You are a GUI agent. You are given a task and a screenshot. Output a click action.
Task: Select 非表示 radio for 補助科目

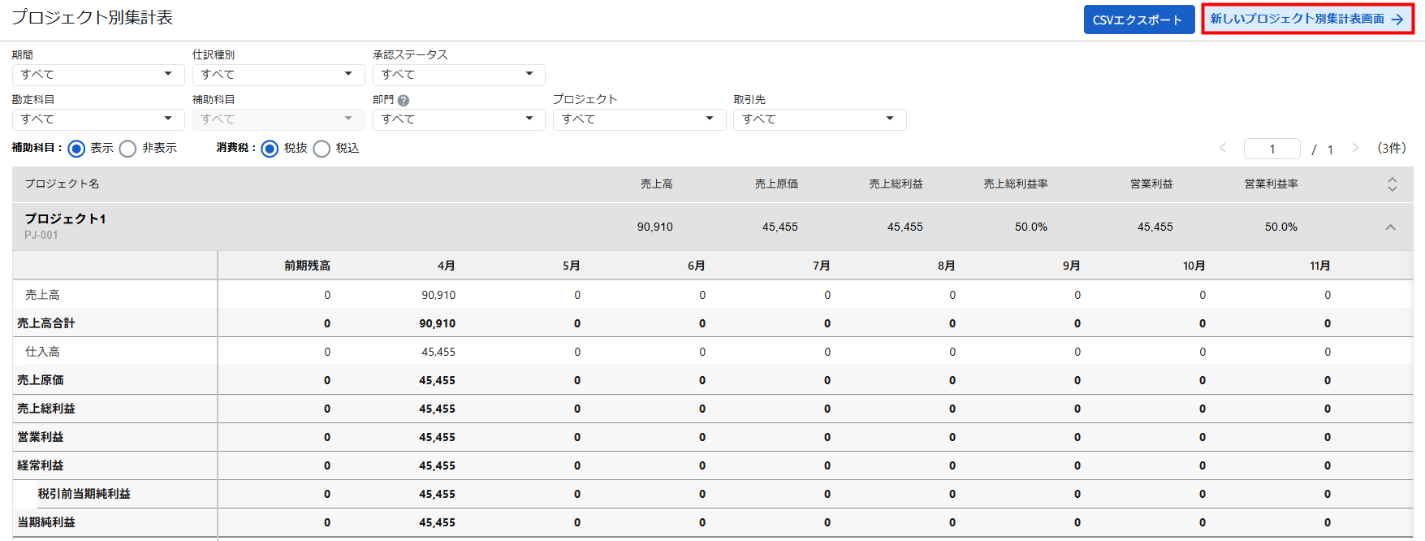click(x=127, y=149)
